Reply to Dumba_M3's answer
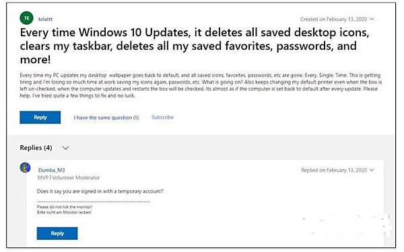The width and height of the screenshot is (404, 252). point(57,233)
